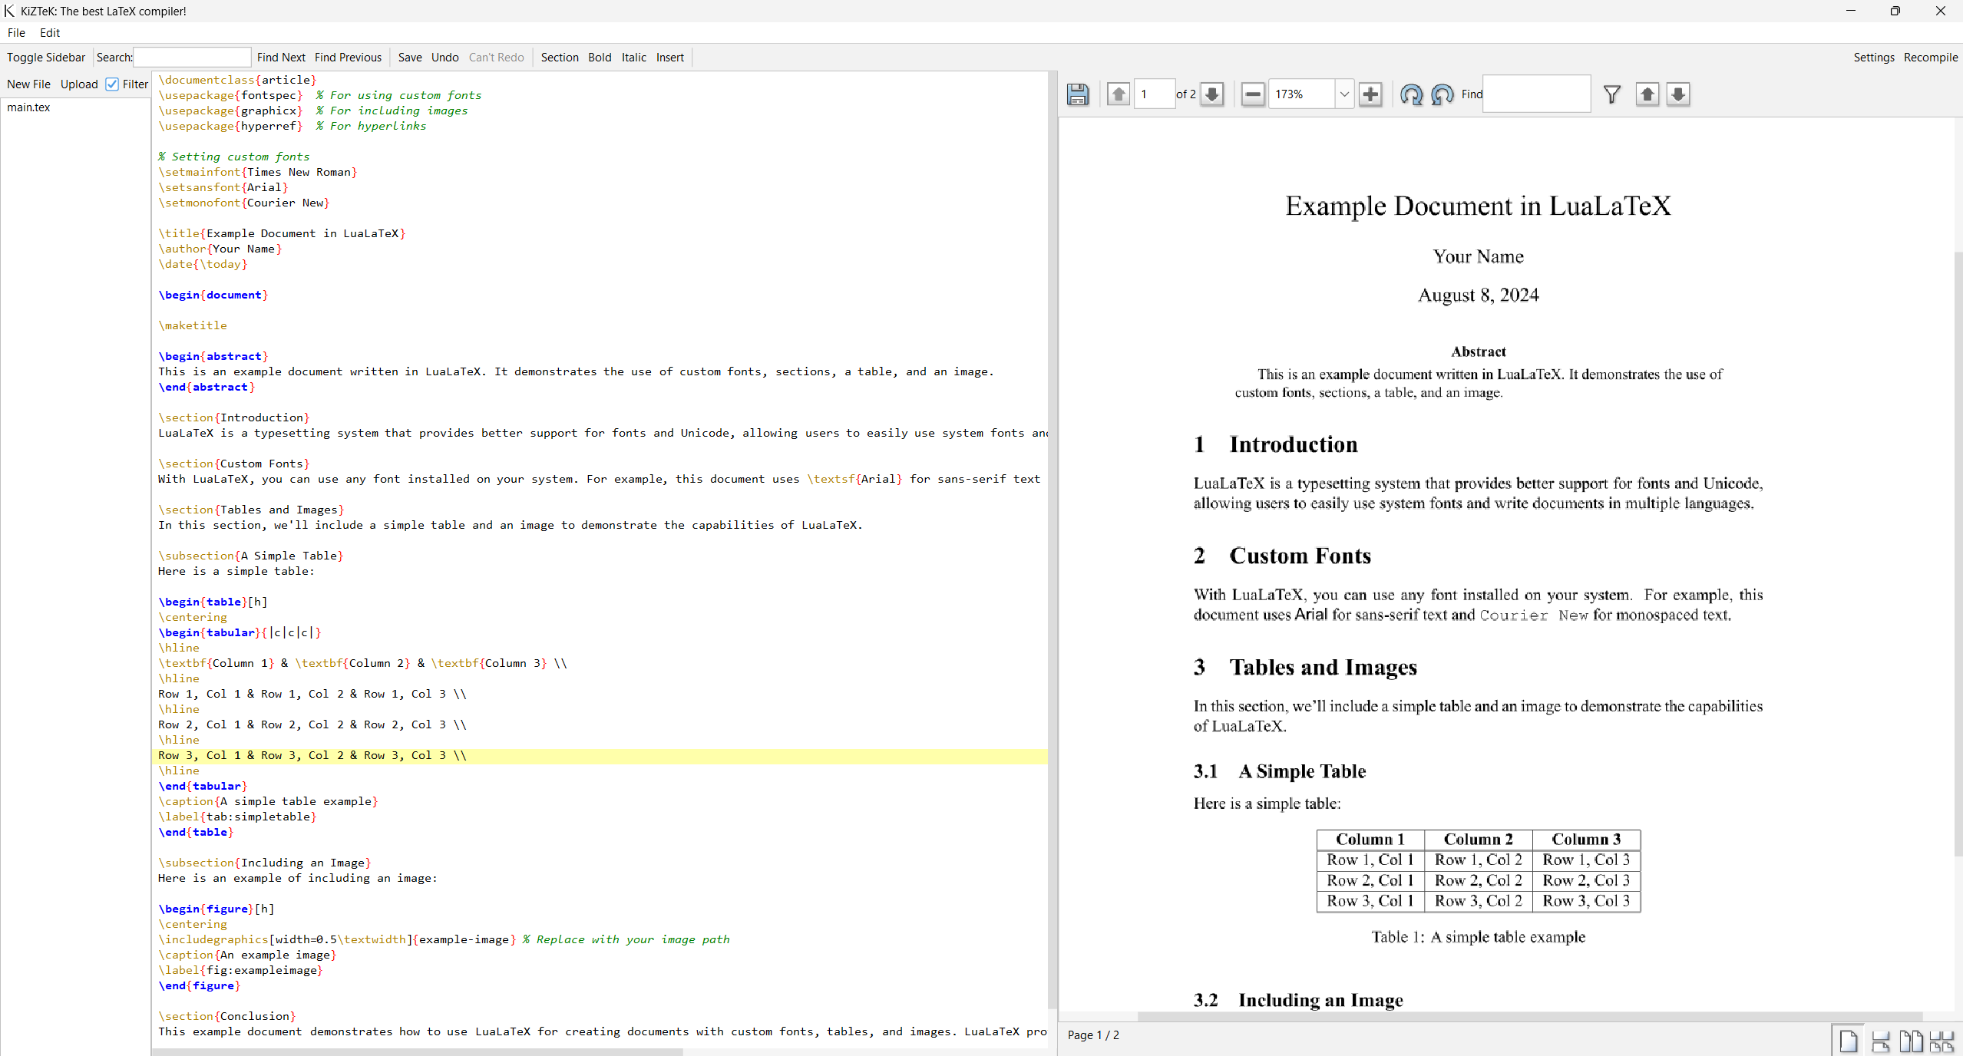Click the '2 Custom Fonts' heading in PDF

[1282, 556]
